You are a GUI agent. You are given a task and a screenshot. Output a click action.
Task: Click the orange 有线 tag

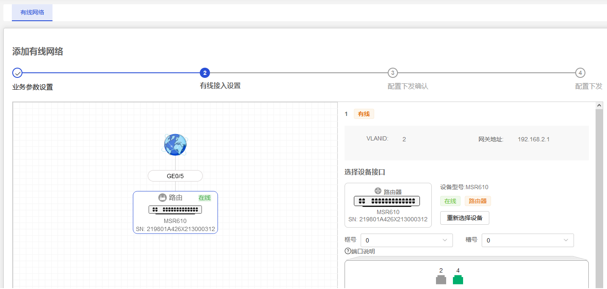(364, 114)
